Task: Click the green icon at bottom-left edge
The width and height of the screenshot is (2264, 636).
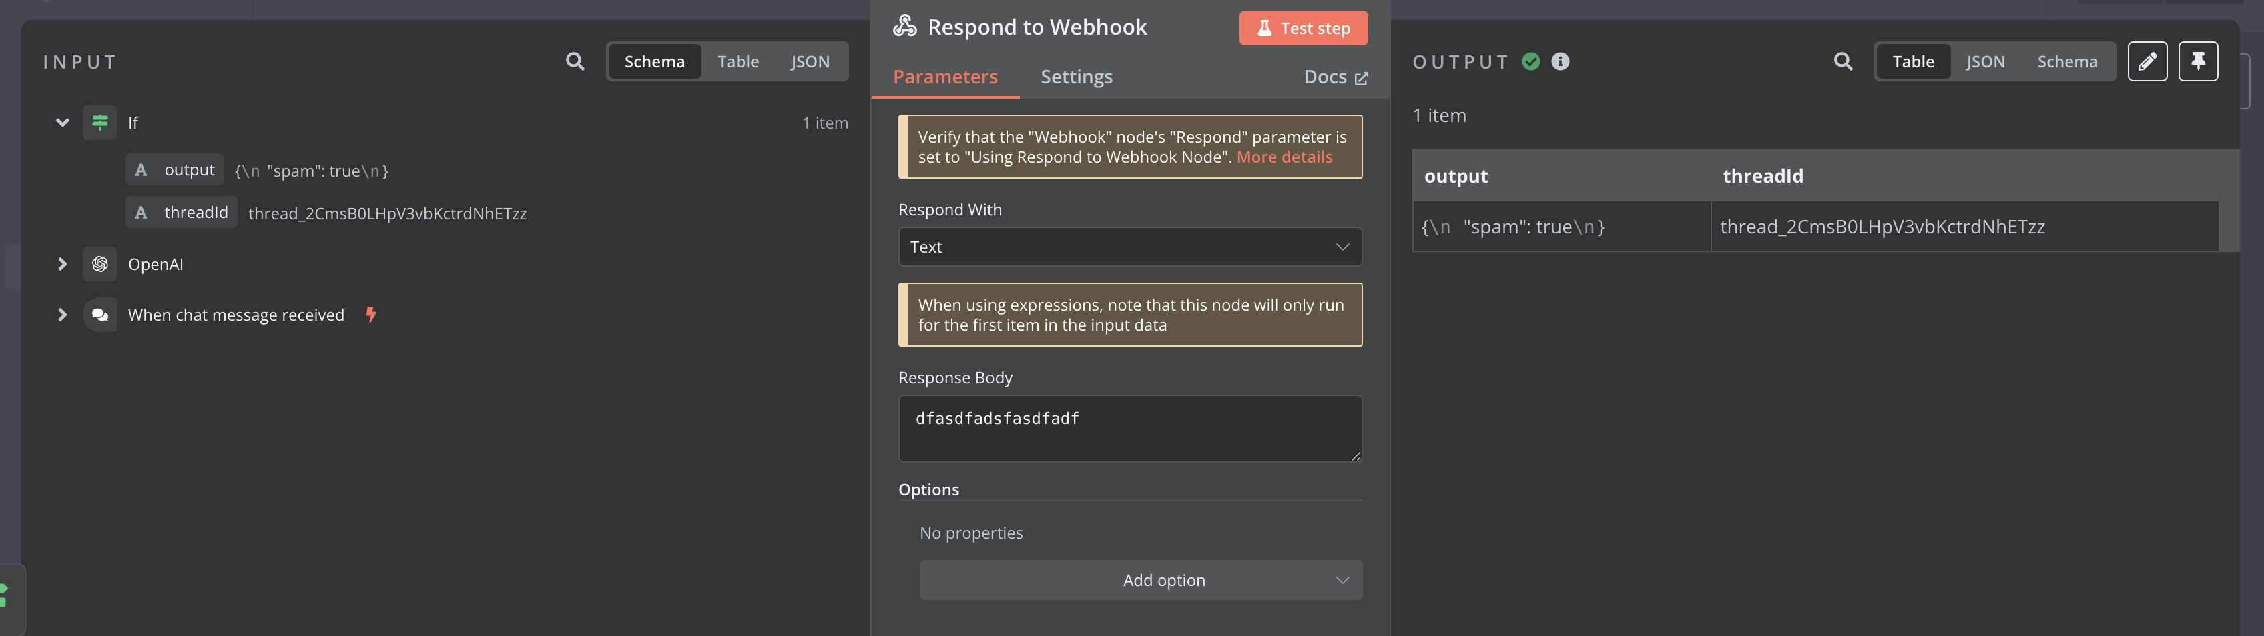Action: pos(5,595)
